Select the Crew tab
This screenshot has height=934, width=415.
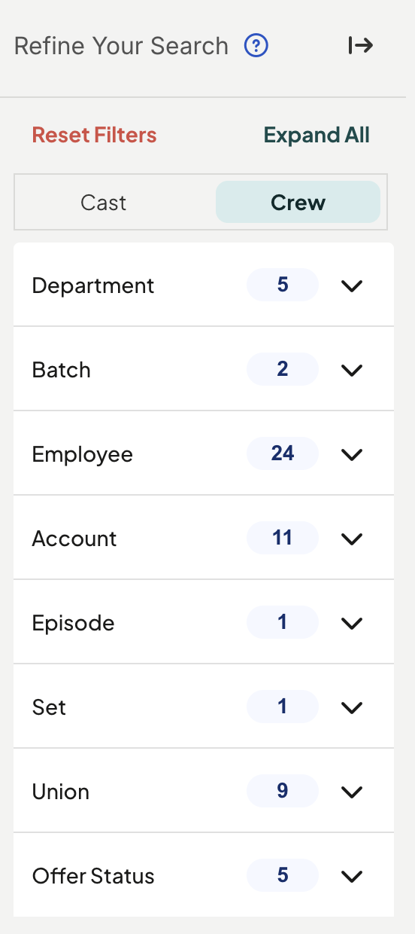(298, 203)
